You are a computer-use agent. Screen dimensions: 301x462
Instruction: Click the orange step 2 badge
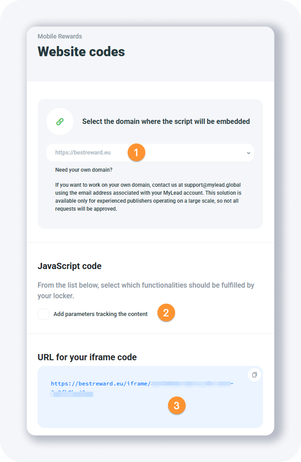coord(166,313)
